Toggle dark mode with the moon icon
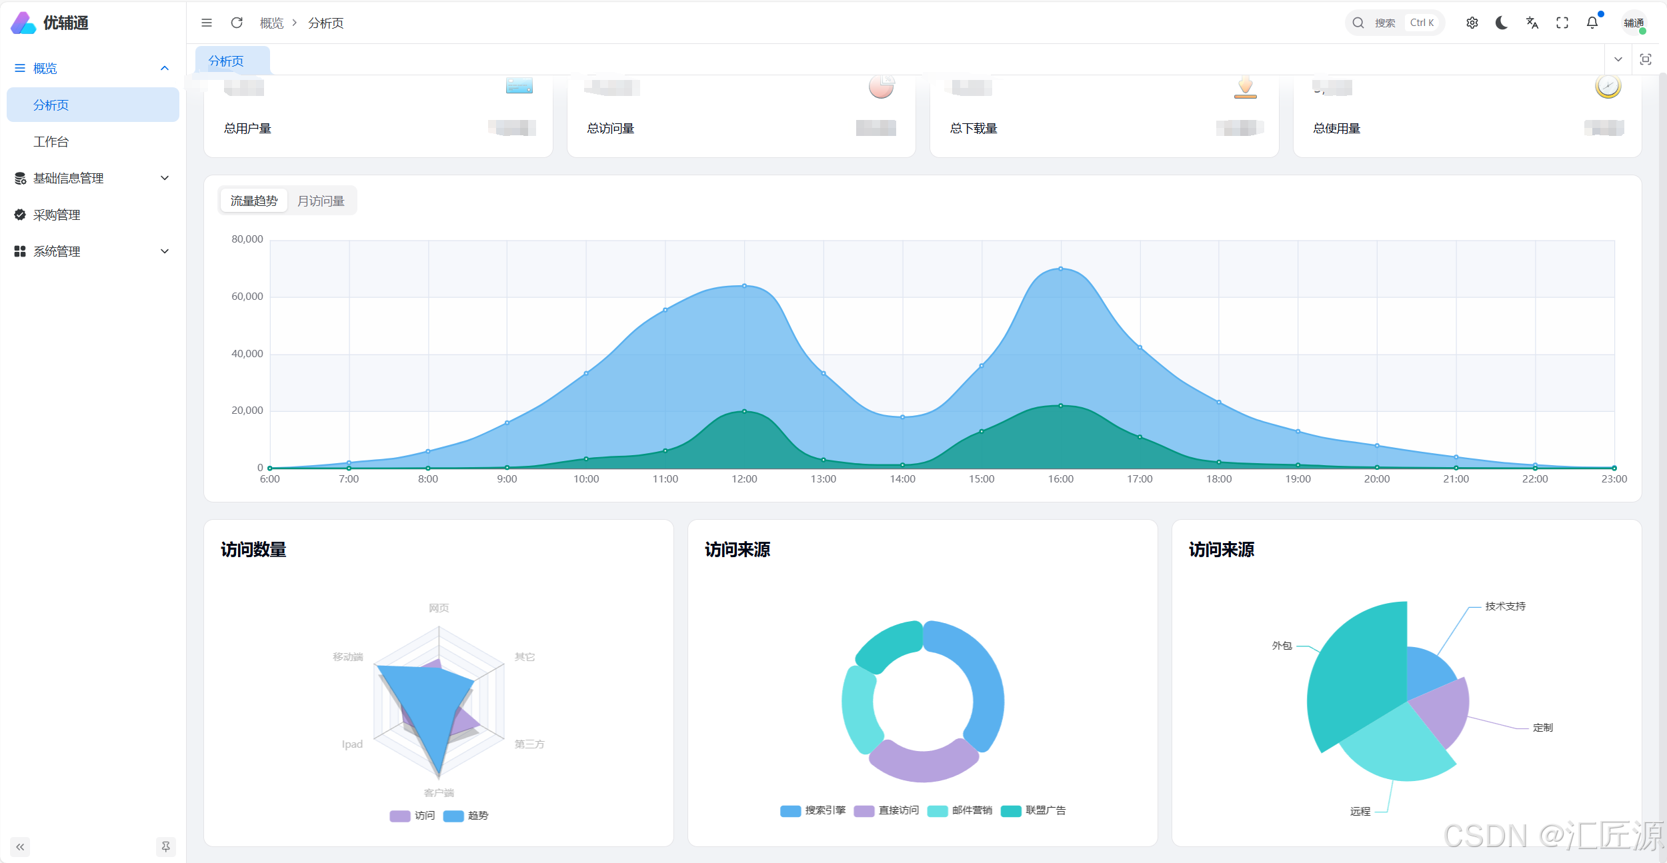 pos(1502,23)
